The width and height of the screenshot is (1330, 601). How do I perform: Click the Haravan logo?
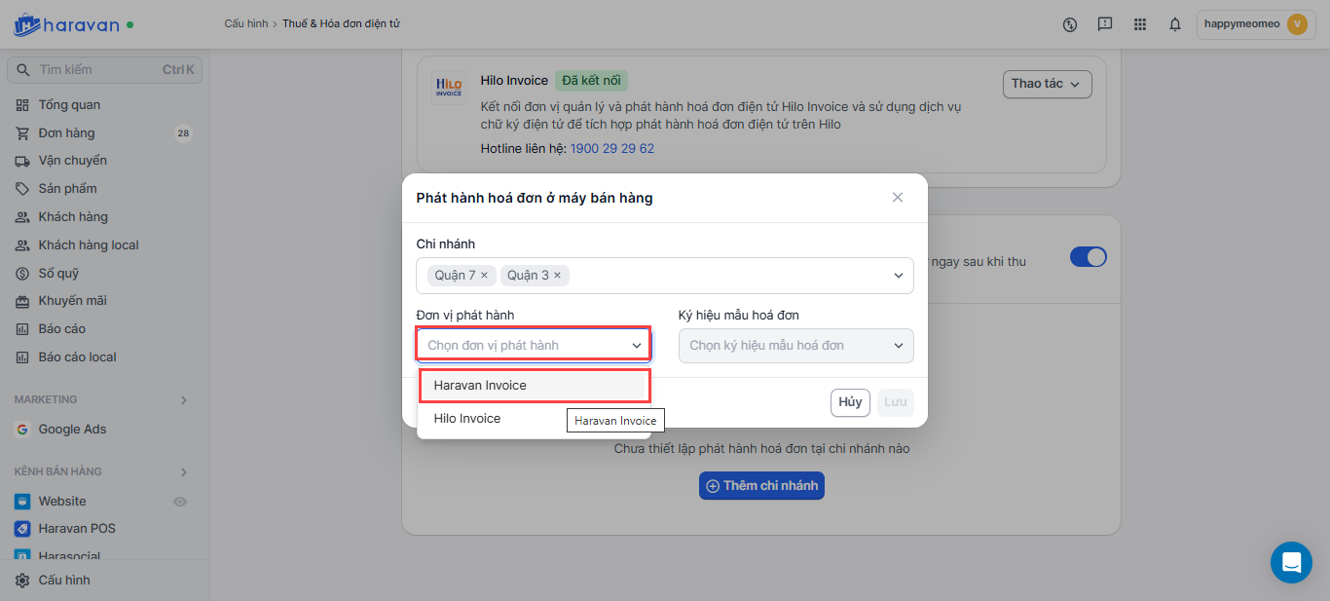click(66, 24)
